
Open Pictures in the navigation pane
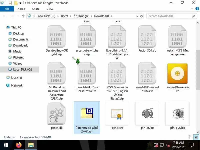point(18,57)
